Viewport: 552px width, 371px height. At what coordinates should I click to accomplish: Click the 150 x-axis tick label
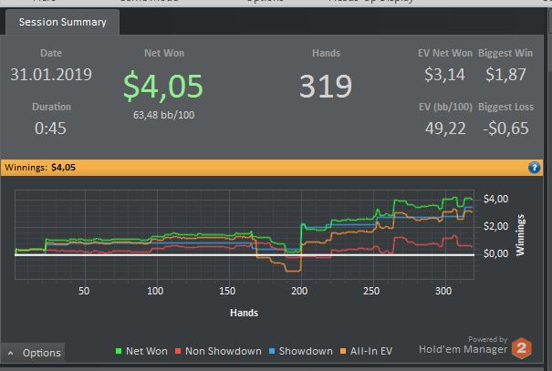(x=227, y=291)
